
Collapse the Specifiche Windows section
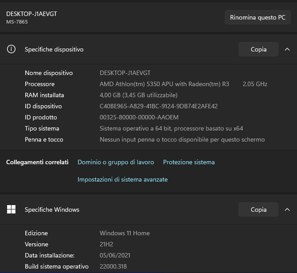tap(287, 210)
